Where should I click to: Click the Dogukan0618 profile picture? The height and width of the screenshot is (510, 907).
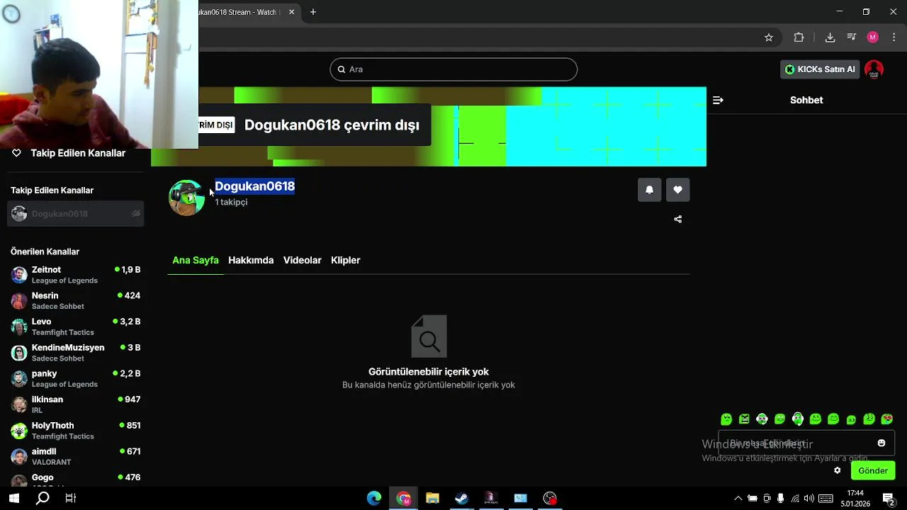click(186, 198)
